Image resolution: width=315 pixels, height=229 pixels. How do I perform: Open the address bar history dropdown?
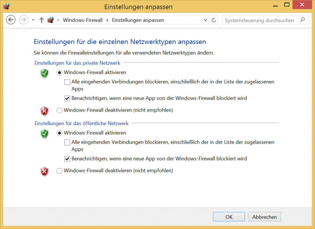pos(205,20)
